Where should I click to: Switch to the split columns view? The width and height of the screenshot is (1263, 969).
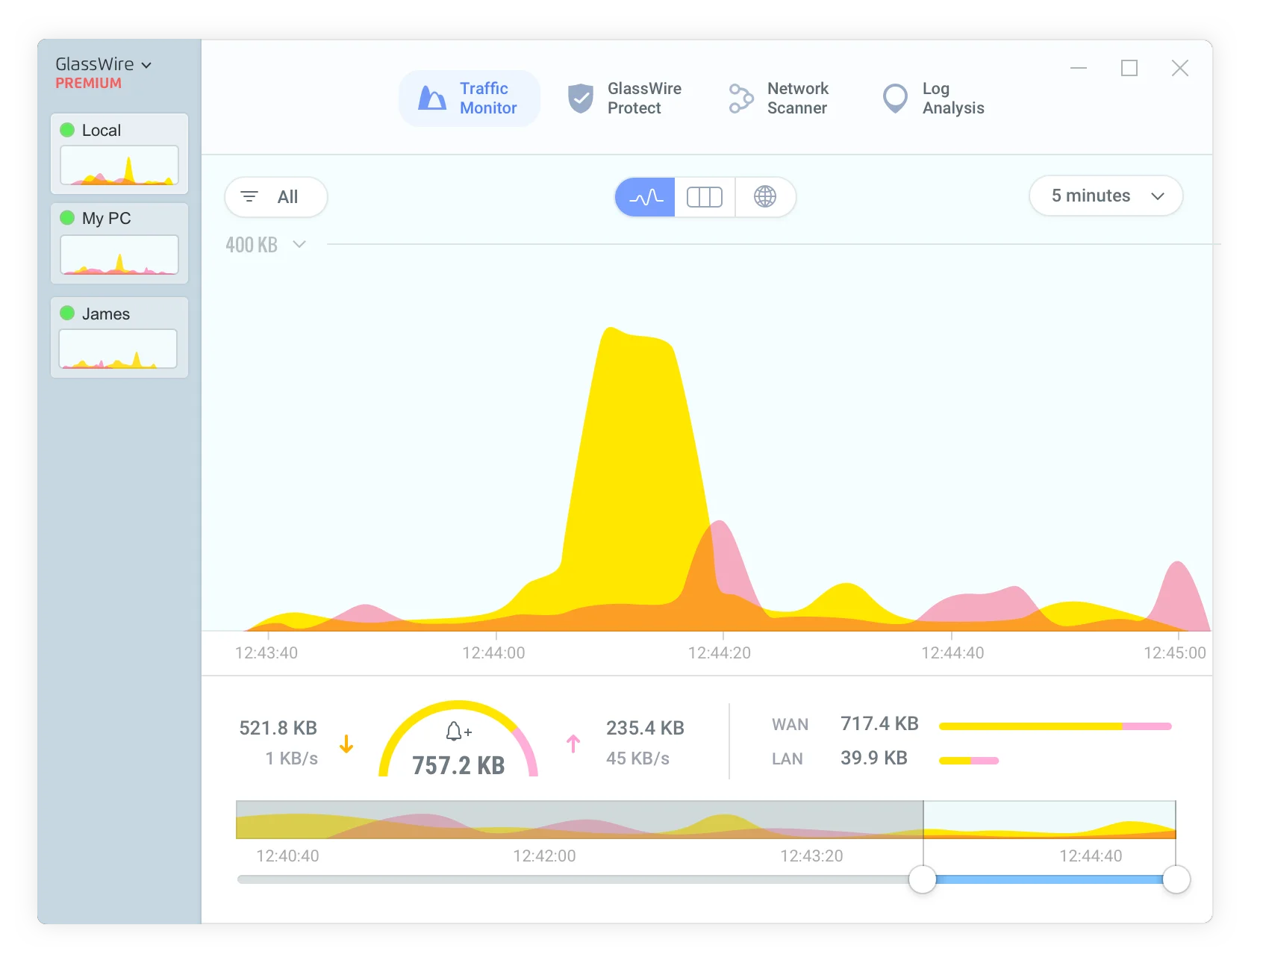pos(705,197)
